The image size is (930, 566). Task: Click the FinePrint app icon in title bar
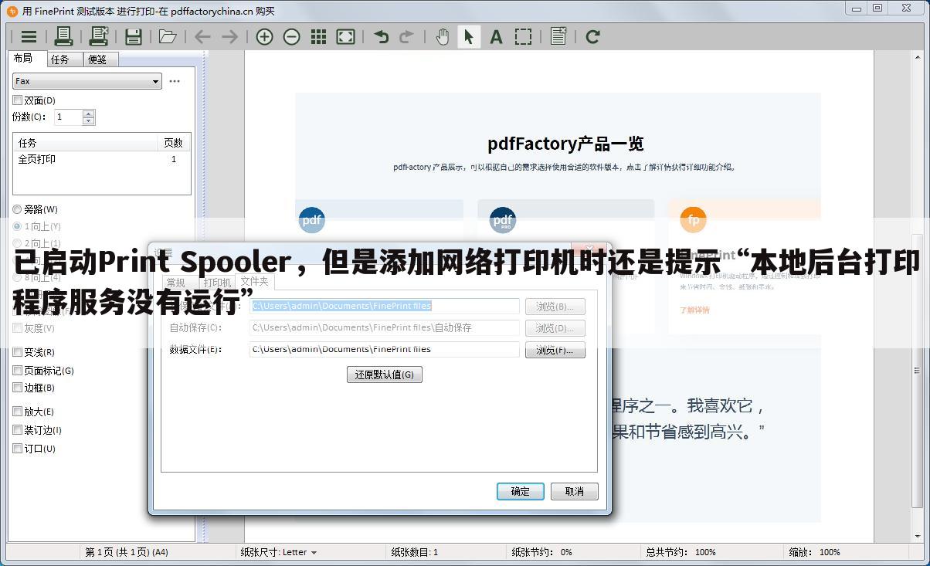(x=12, y=11)
